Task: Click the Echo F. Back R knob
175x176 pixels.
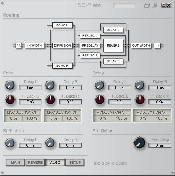Action: (x=51, y=100)
